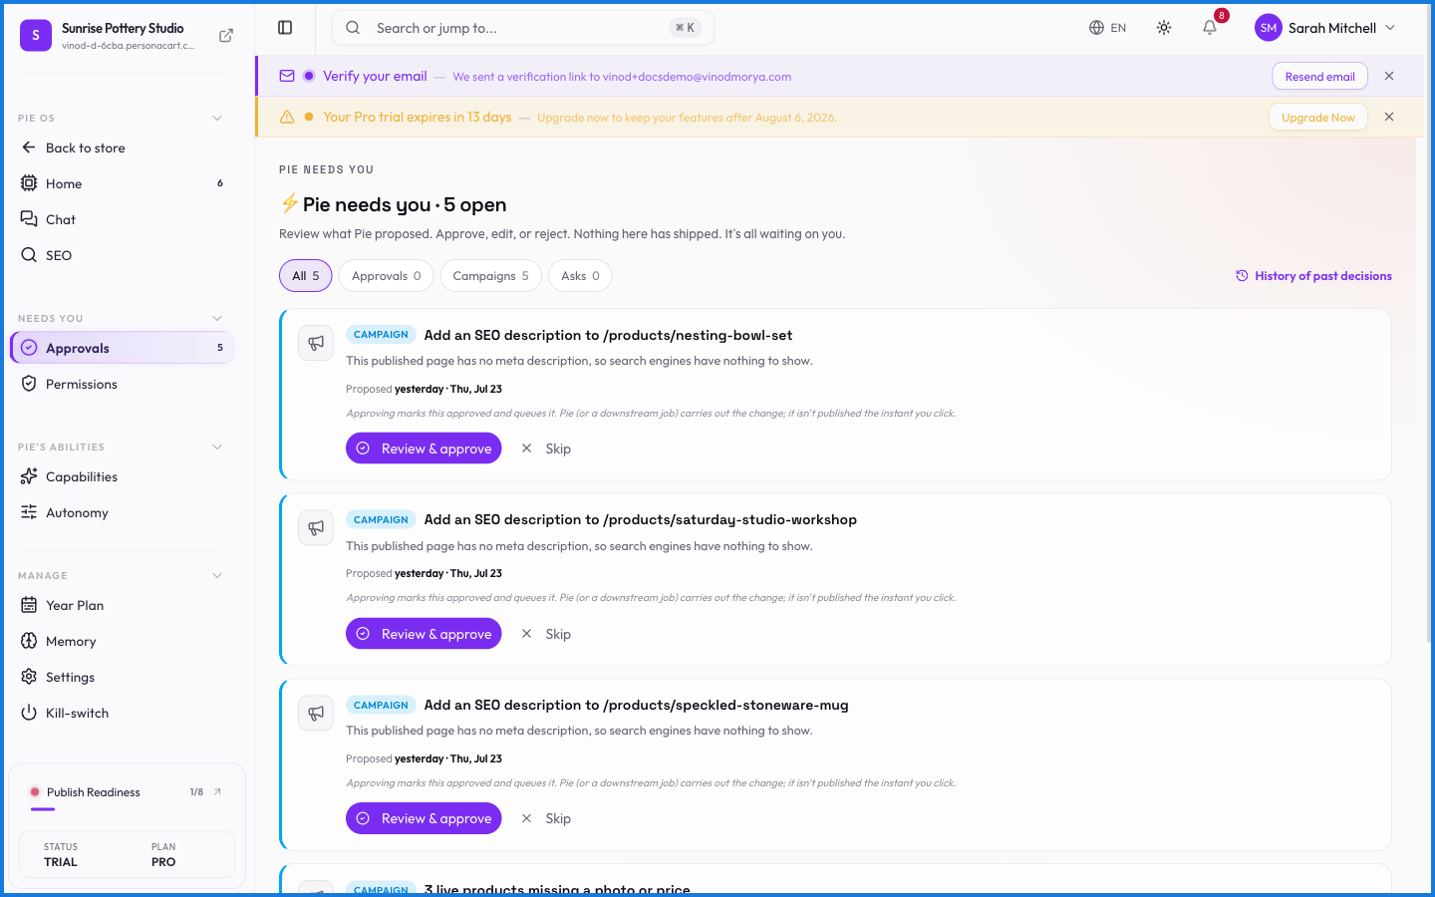Open the Publish Readiness card title
This screenshot has height=897, width=1435.
[94, 792]
